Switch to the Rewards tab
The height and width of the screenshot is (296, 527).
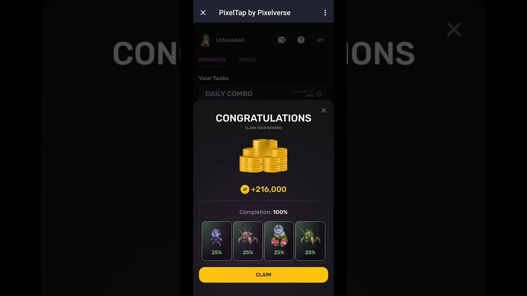pyautogui.click(x=212, y=60)
